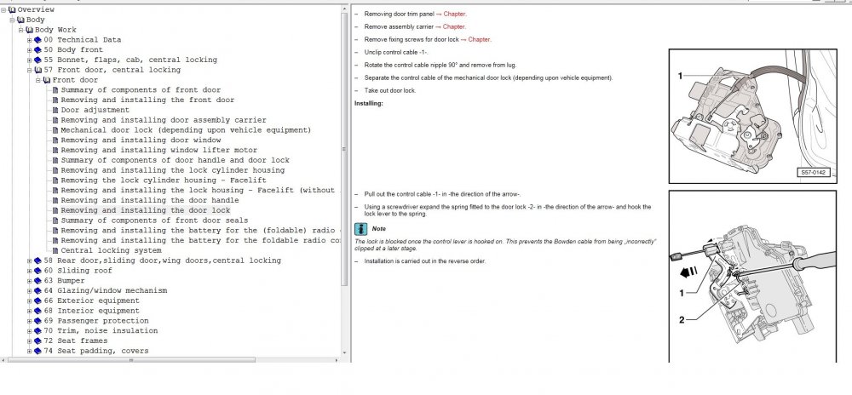Follow Chapter link for door lock fixing screws
This screenshot has width=852, height=395.
click(x=480, y=40)
